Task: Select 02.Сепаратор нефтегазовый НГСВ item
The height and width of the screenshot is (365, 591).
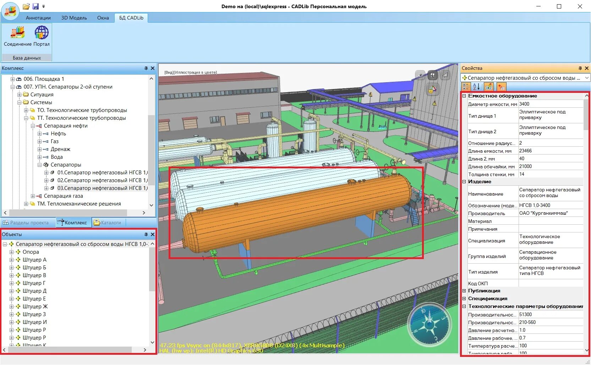Action: click(x=102, y=180)
